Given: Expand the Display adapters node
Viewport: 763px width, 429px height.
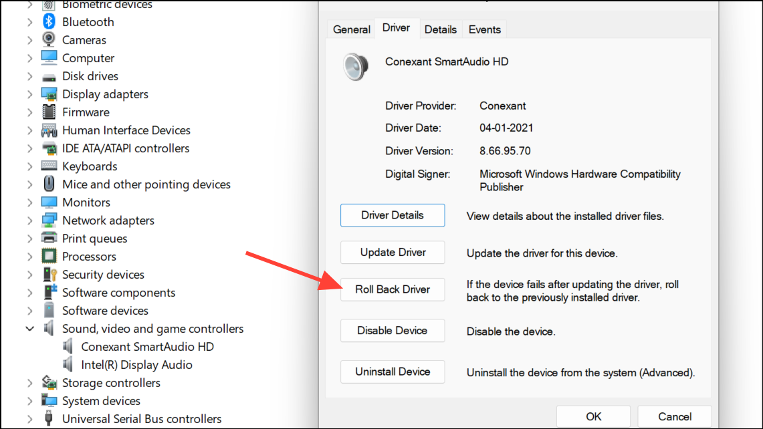Looking at the screenshot, I should 29,94.
